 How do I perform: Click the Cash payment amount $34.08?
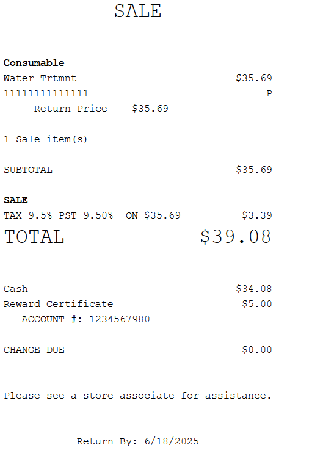click(x=254, y=289)
